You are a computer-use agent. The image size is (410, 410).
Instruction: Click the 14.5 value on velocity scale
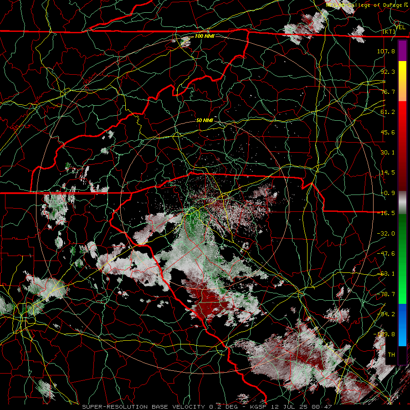(388, 173)
